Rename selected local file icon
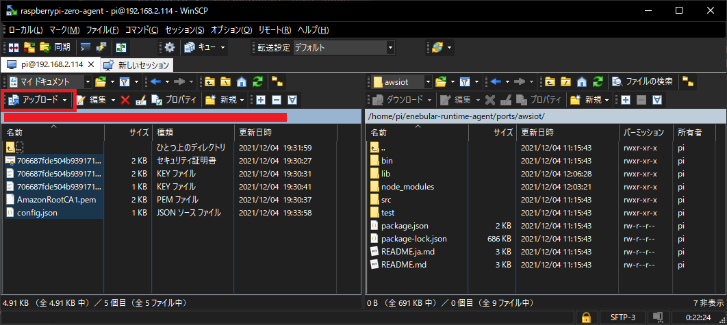 point(141,100)
